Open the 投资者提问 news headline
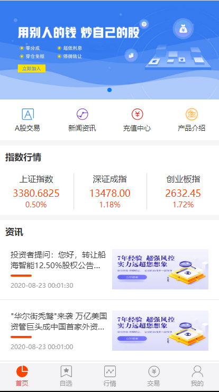 (58, 260)
